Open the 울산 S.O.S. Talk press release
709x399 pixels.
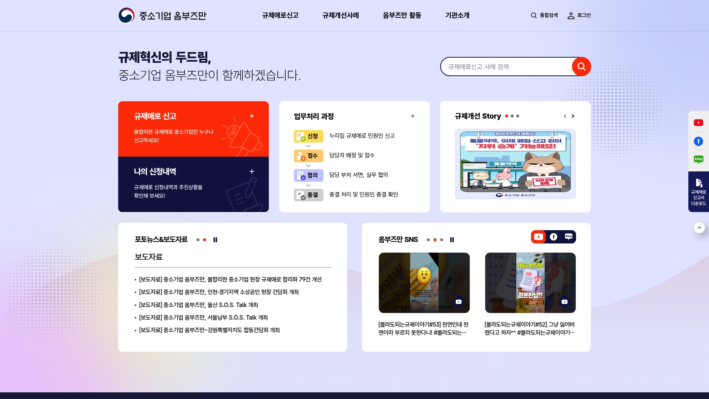(198, 305)
